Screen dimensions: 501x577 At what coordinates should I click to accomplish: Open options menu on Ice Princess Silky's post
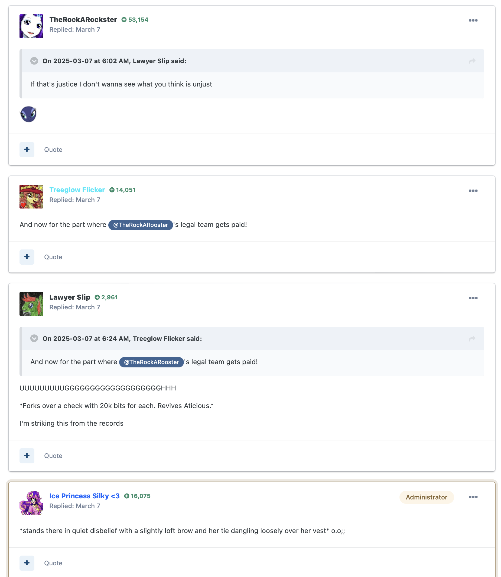pos(473,497)
